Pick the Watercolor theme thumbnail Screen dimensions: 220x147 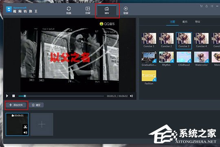point(201,57)
